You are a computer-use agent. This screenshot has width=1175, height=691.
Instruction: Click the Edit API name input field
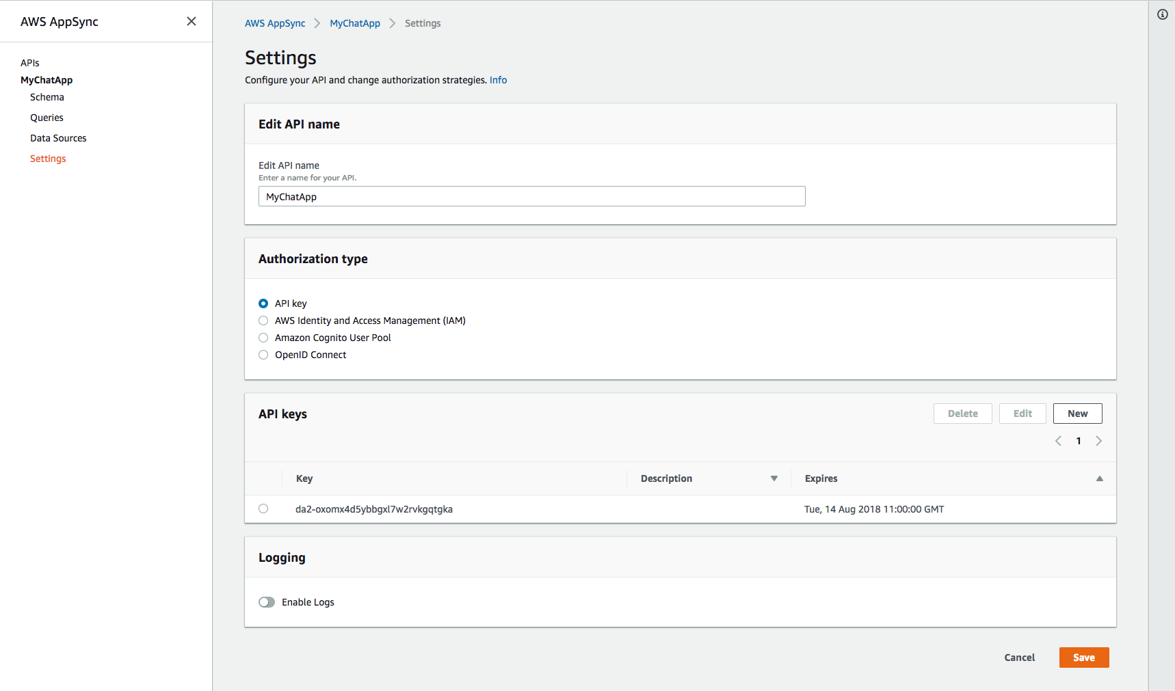pyautogui.click(x=532, y=197)
